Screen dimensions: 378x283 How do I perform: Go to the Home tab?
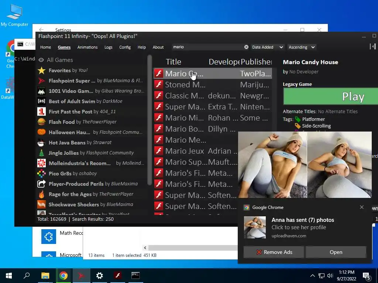click(x=45, y=47)
